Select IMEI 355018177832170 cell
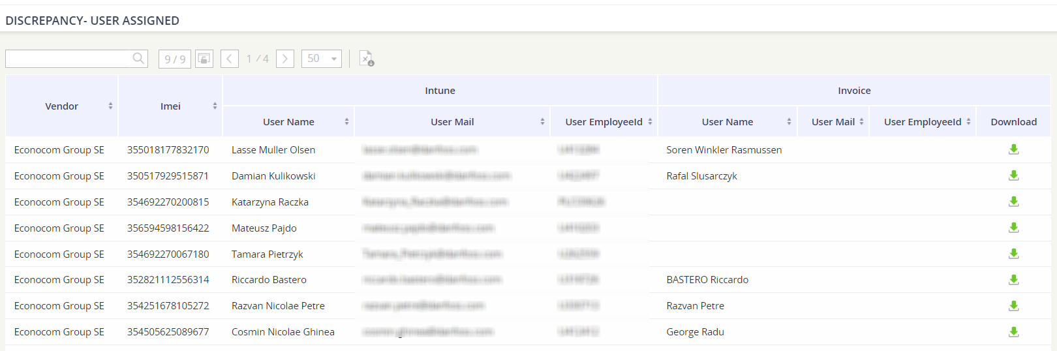Screen dimensions: 1057x351 (x=168, y=150)
